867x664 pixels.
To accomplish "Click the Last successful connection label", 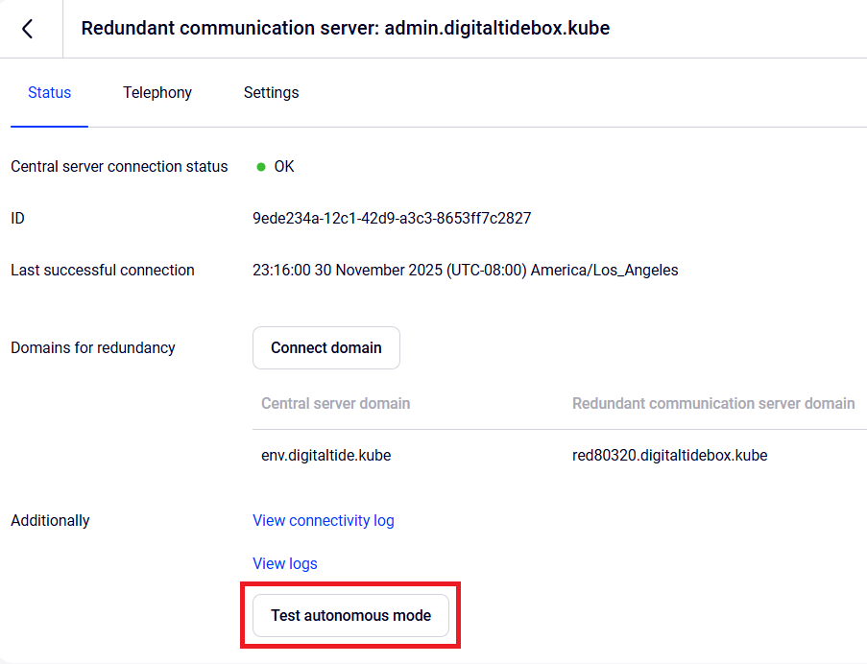I will 103,271.
